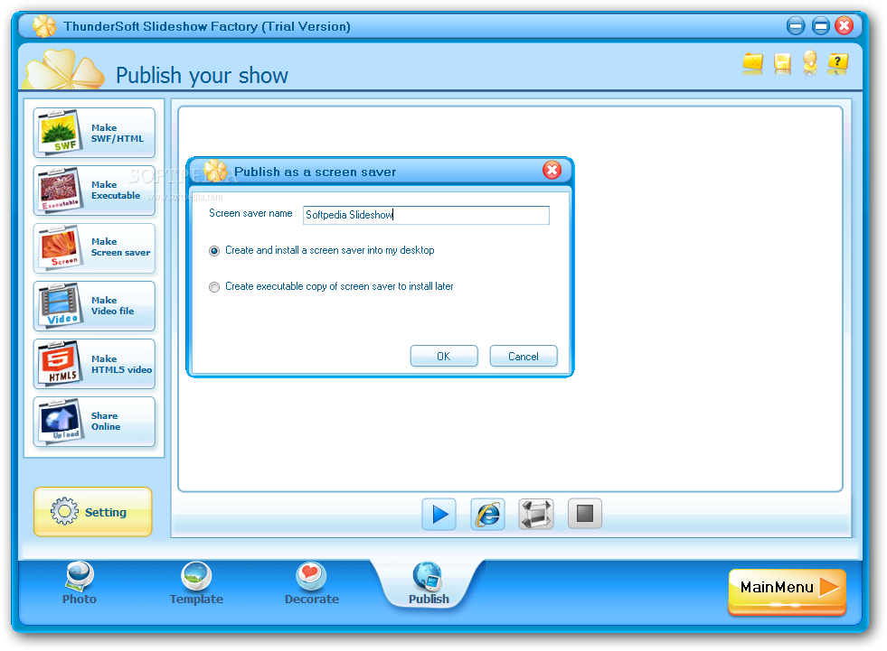Select Make Screen saver in sidebar
Screen dimensions: 887x651
94,248
